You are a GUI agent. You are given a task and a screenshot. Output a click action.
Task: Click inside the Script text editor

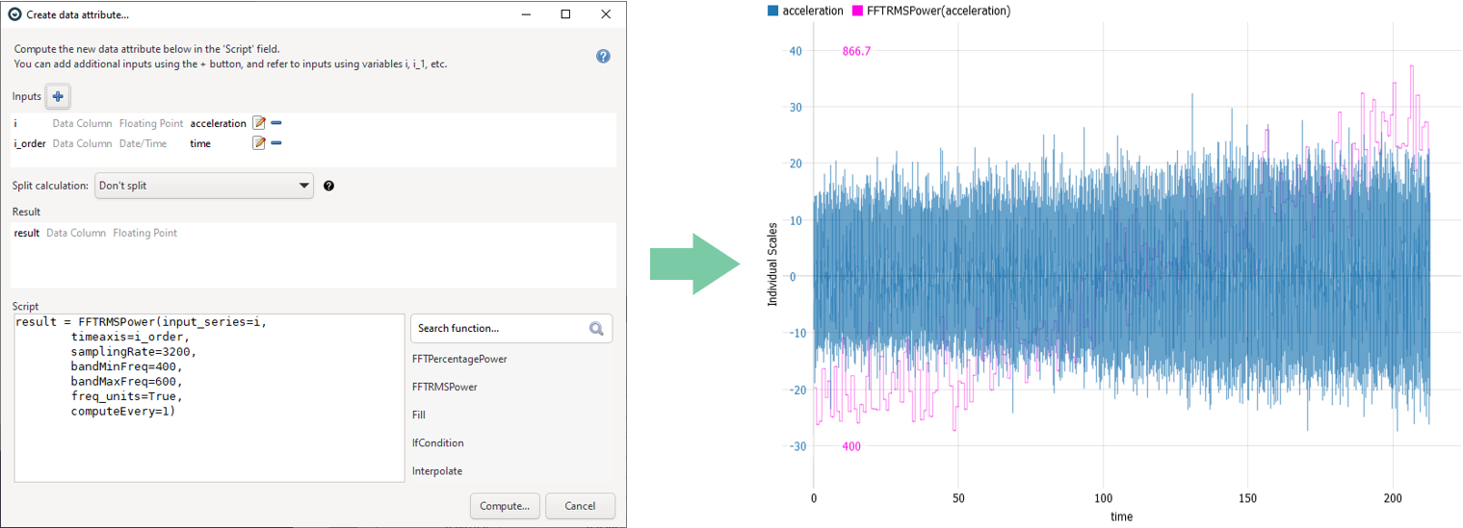click(x=208, y=442)
